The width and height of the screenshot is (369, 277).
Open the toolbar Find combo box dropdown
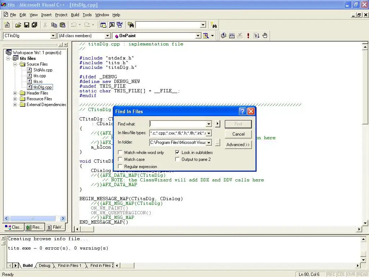coord(203,25)
